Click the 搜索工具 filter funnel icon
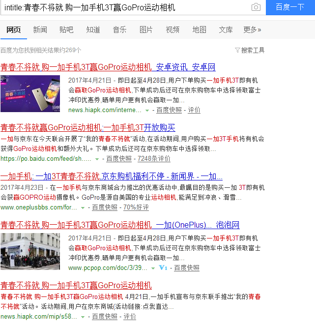315x326 pixels. (x=237, y=50)
